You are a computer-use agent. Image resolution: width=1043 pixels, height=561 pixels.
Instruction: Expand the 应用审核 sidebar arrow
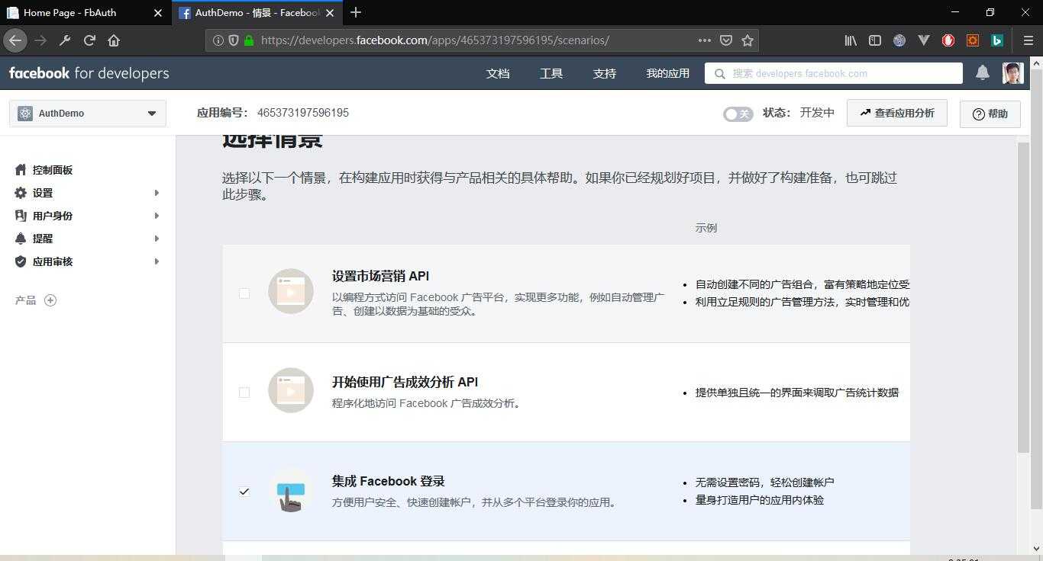point(157,261)
